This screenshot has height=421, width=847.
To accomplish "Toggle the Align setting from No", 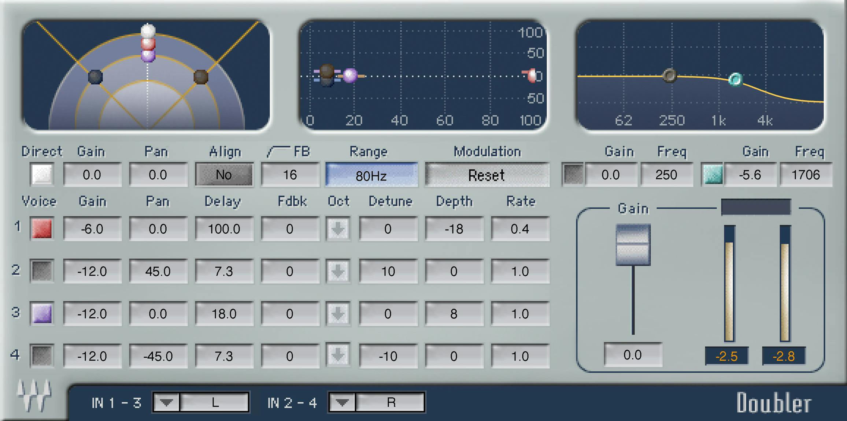I will (x=223, y=175).
